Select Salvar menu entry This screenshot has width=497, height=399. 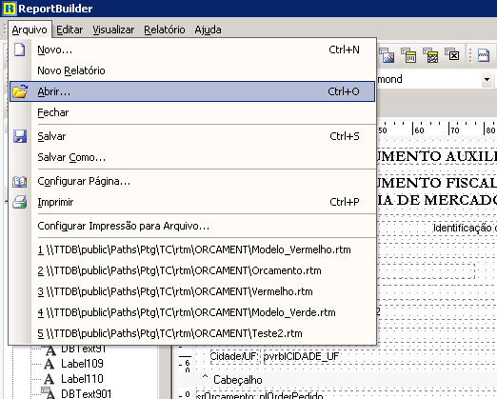pyautogui.click(x=192, y=136)
